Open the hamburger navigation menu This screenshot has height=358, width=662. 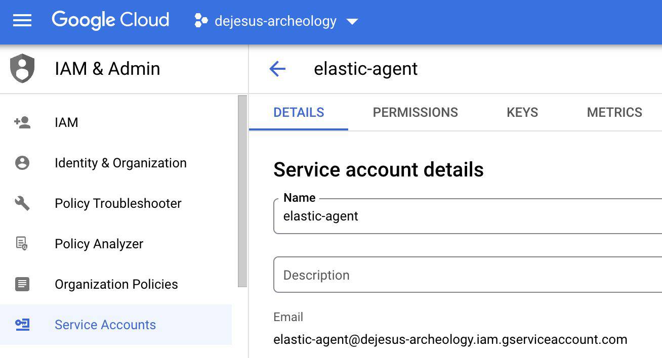pyautogui.click(x=22, y=21)
